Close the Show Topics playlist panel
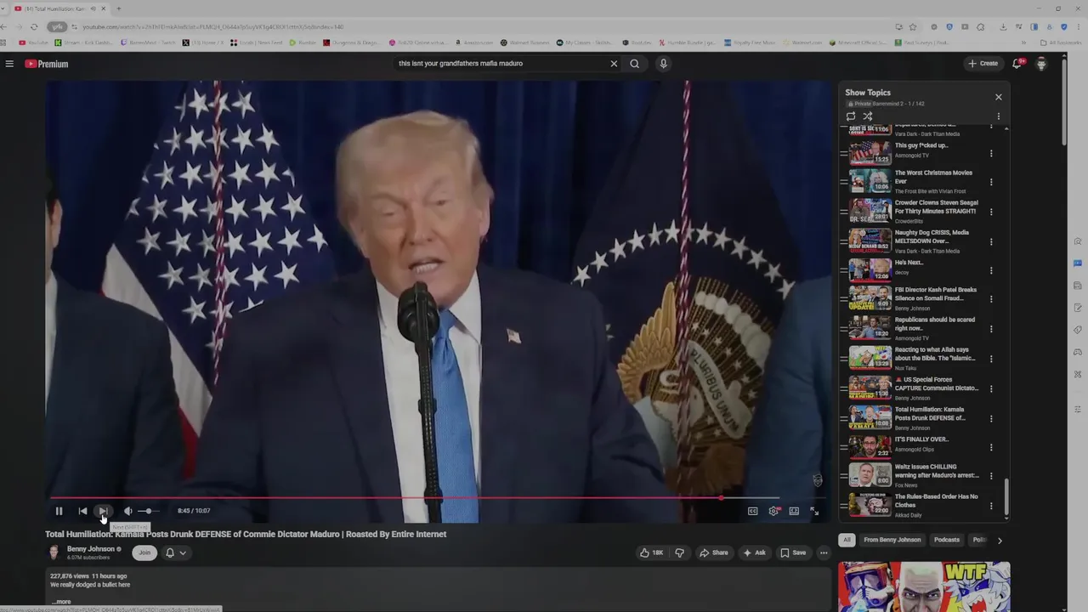Screen dimensions: 1088x612 [x=999, y=97]
